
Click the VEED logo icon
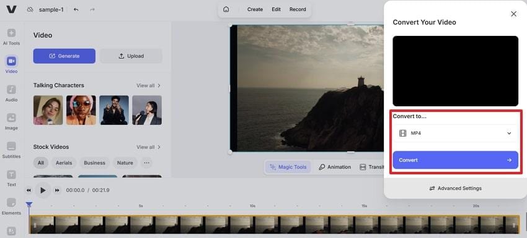[11, 9]
